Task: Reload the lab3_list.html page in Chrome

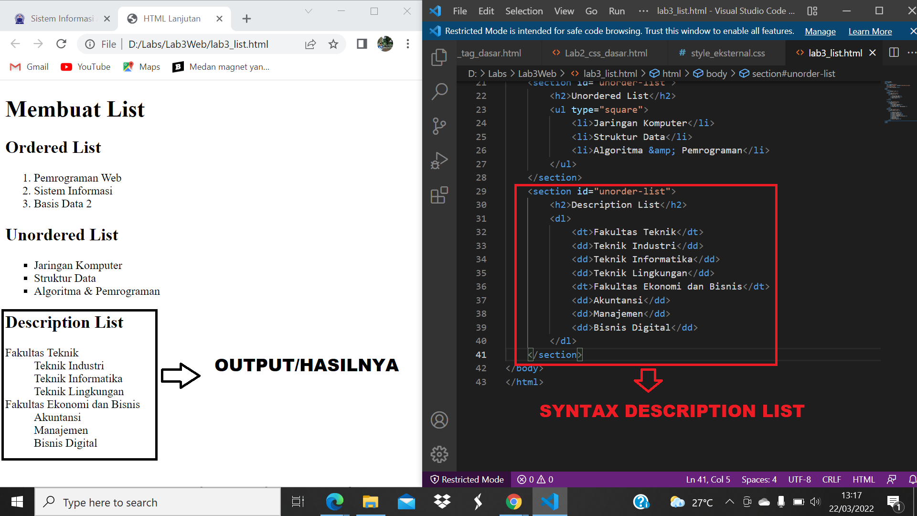Action: (x=62, y=44)
